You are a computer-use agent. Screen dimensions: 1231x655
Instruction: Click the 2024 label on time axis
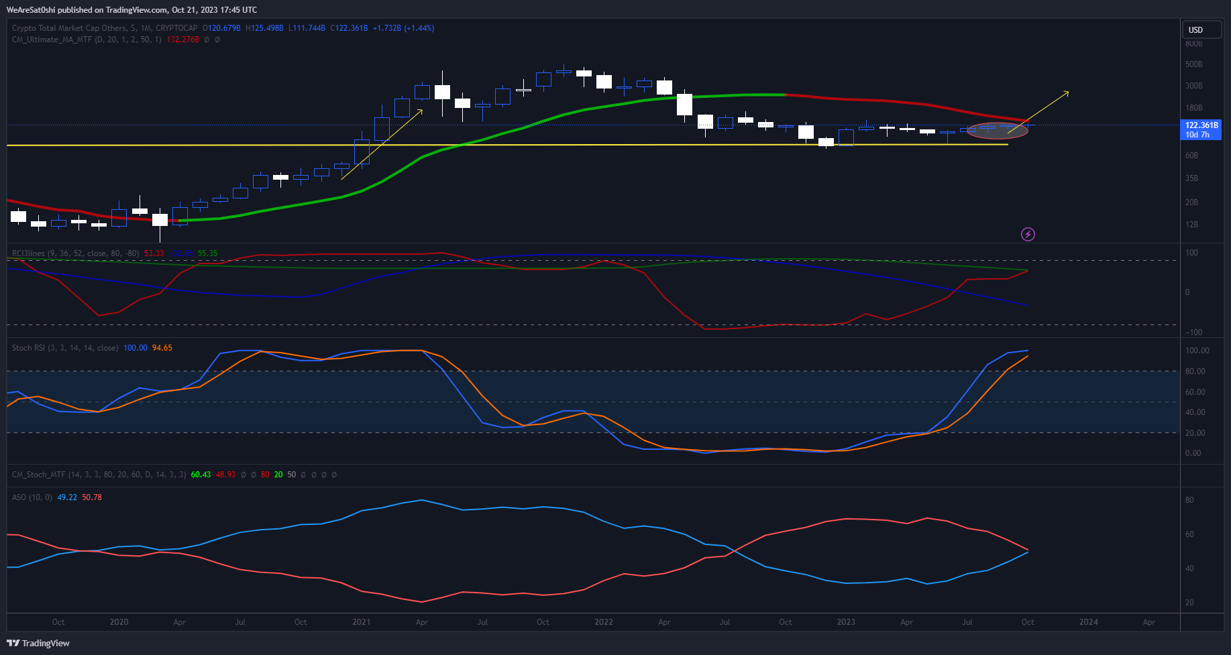tap(1088, 622)
